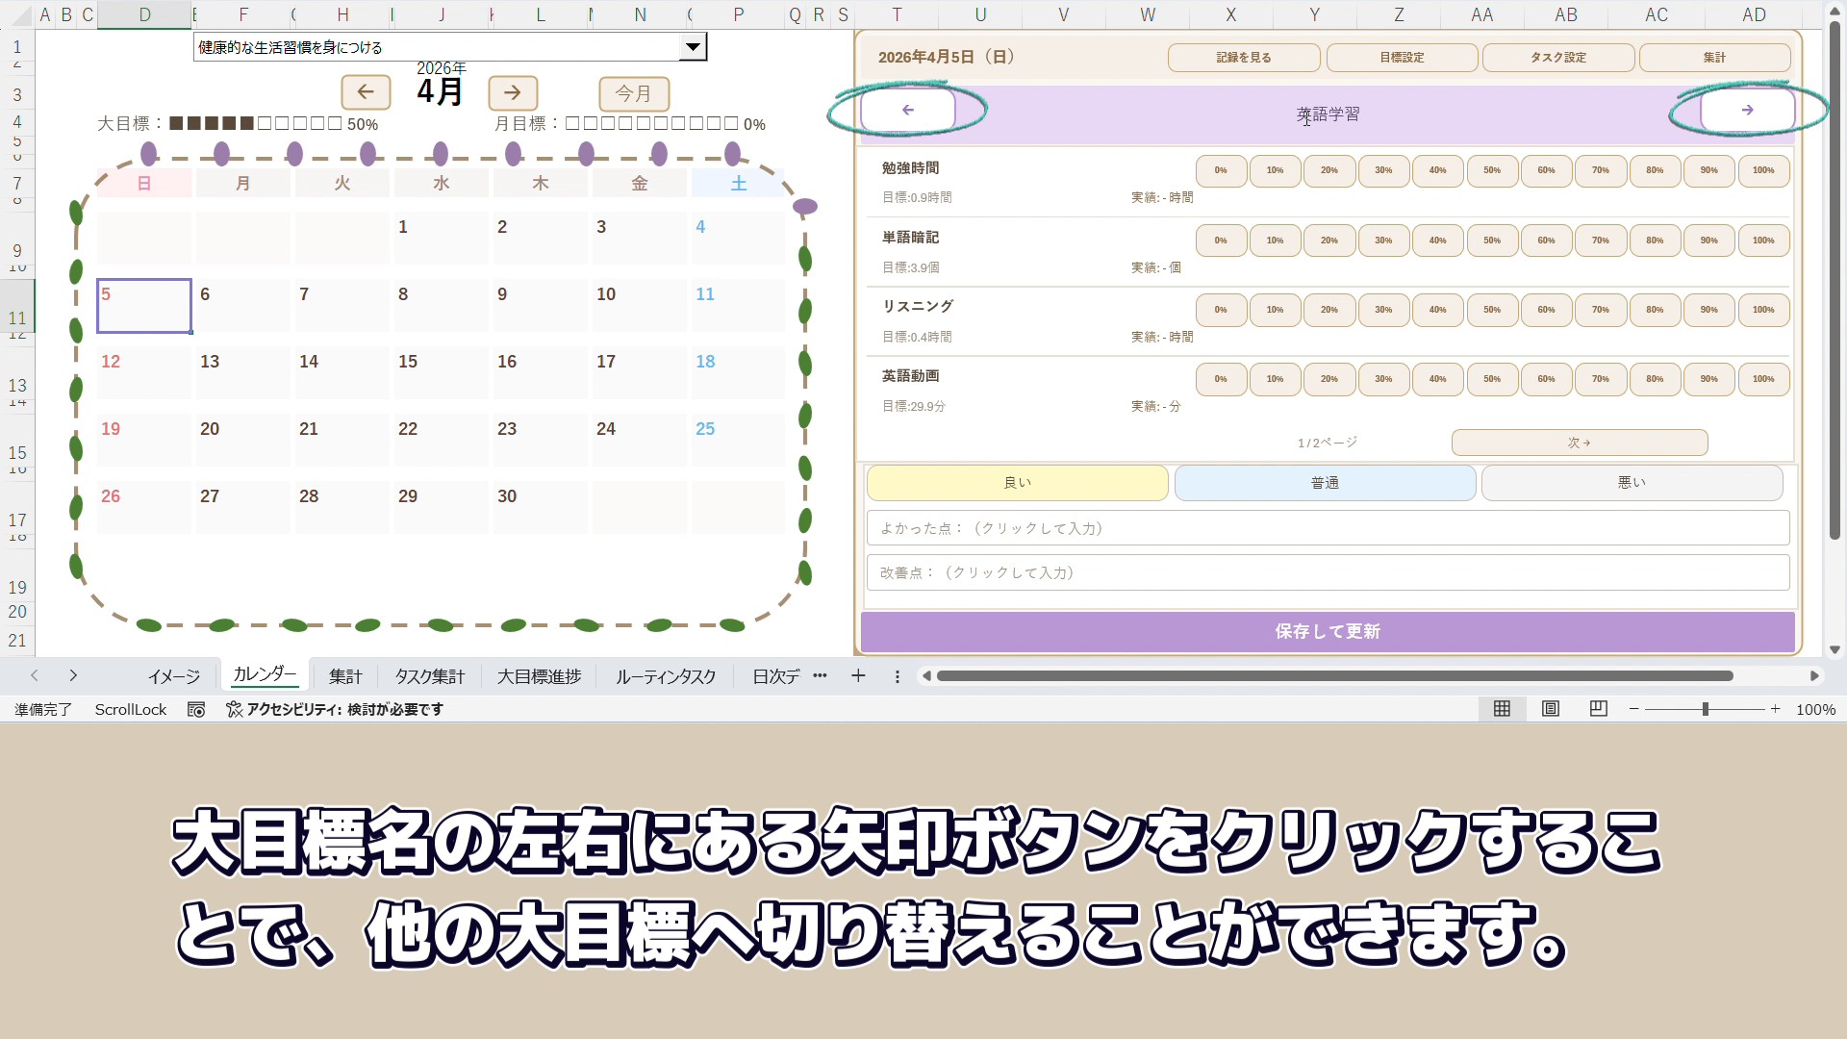This screenshot has height=1039, width=1847.
Task: Select Page Break Preview view icon
Action: (1598, 709)
